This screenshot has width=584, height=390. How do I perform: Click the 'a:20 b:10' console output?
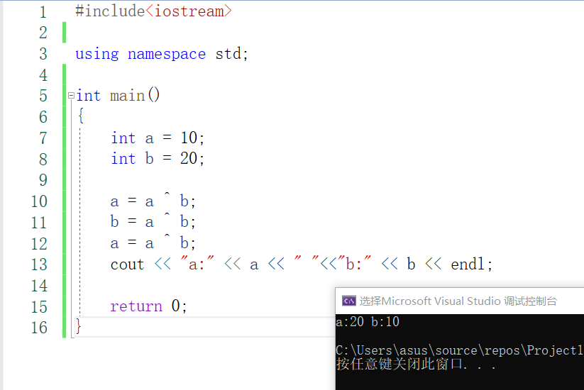click(x=368, y=321)
